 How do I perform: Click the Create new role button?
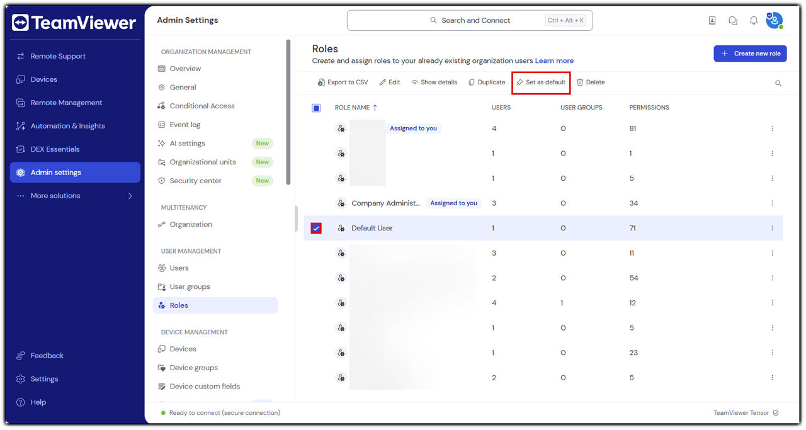pos(750,54)
